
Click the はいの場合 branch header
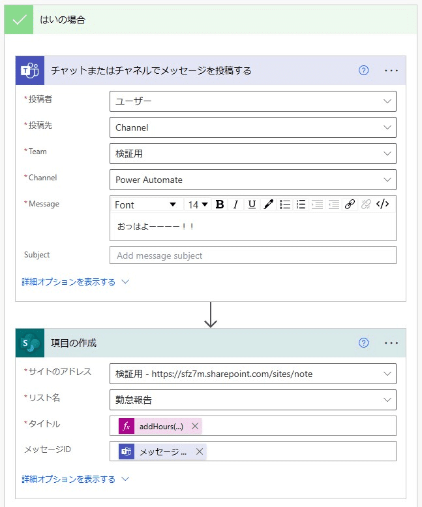pyautogui.click(x=211, y=20)
